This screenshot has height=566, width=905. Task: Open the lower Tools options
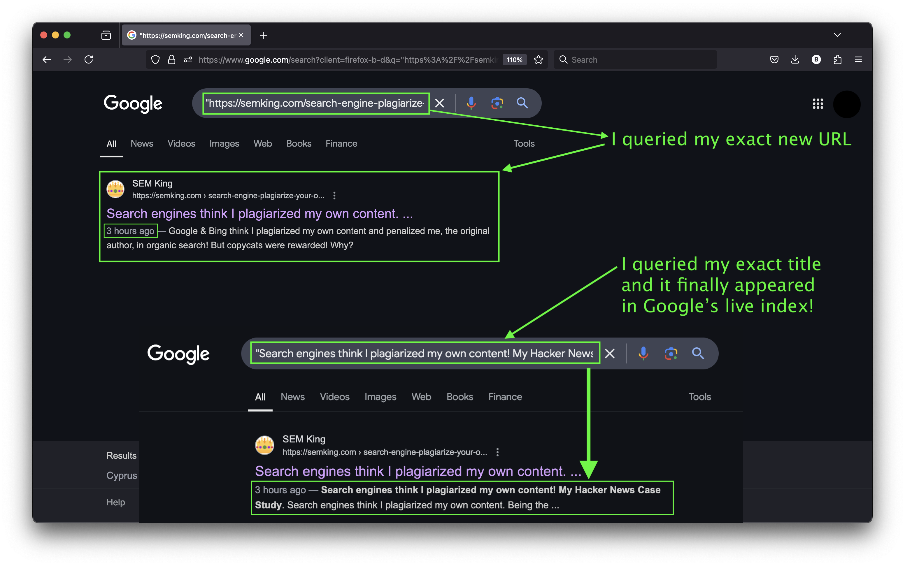tap(699, 397)
